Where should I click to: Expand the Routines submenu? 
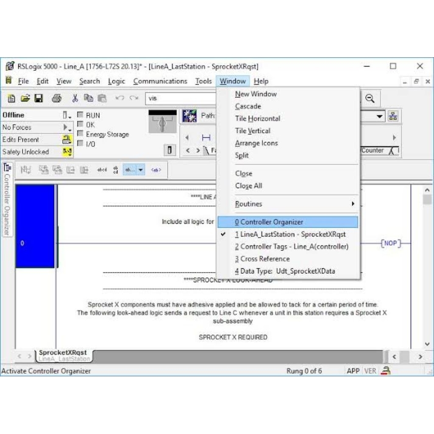coord(288,204)
